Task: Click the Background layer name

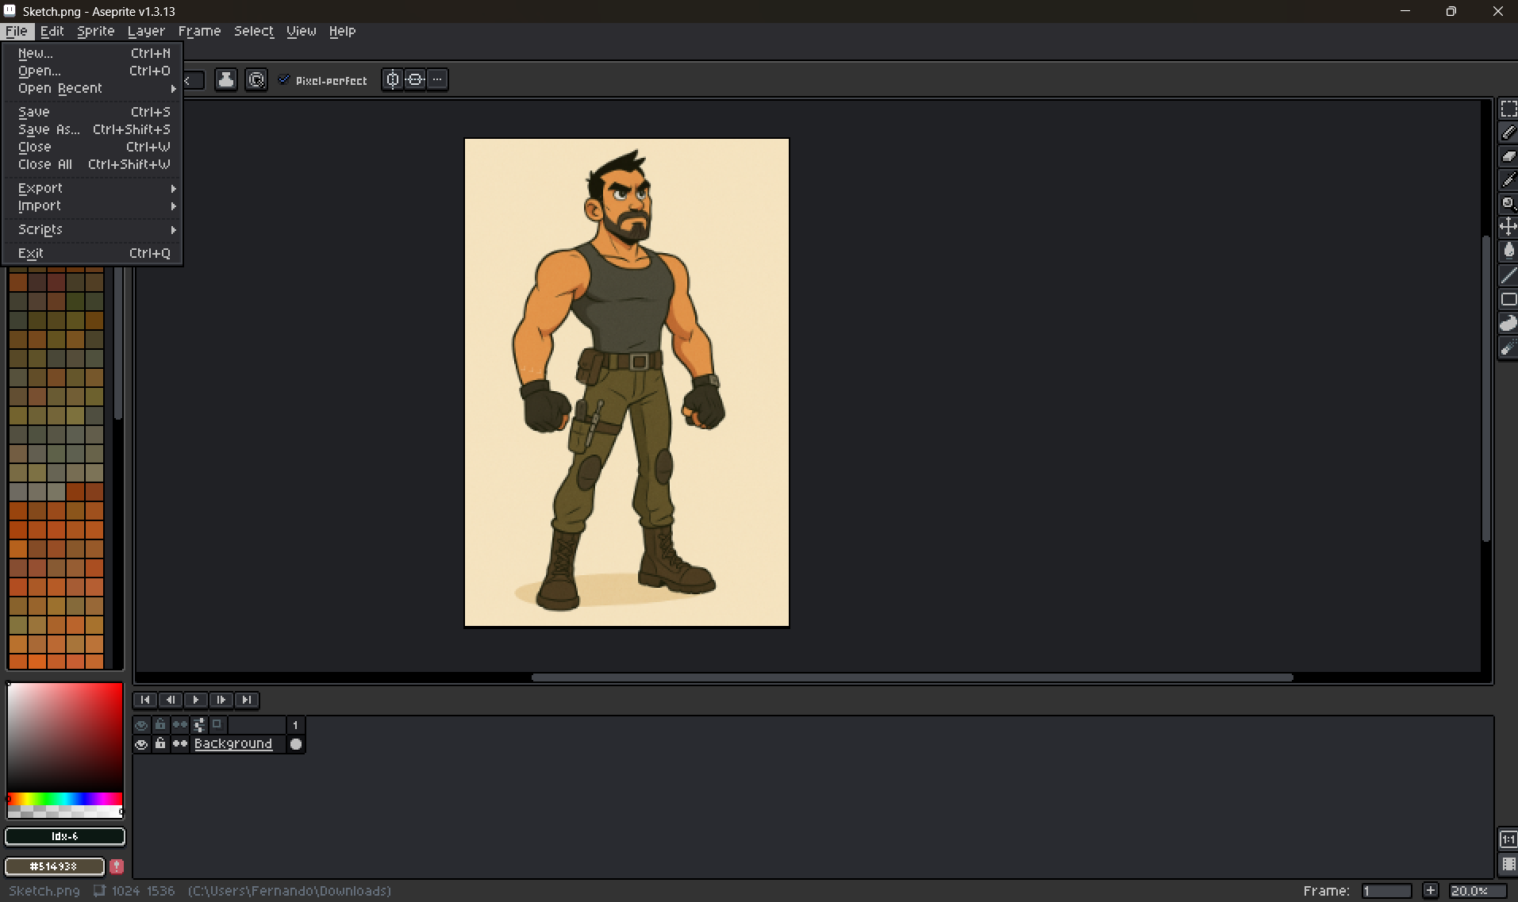Action: [233, 744]
